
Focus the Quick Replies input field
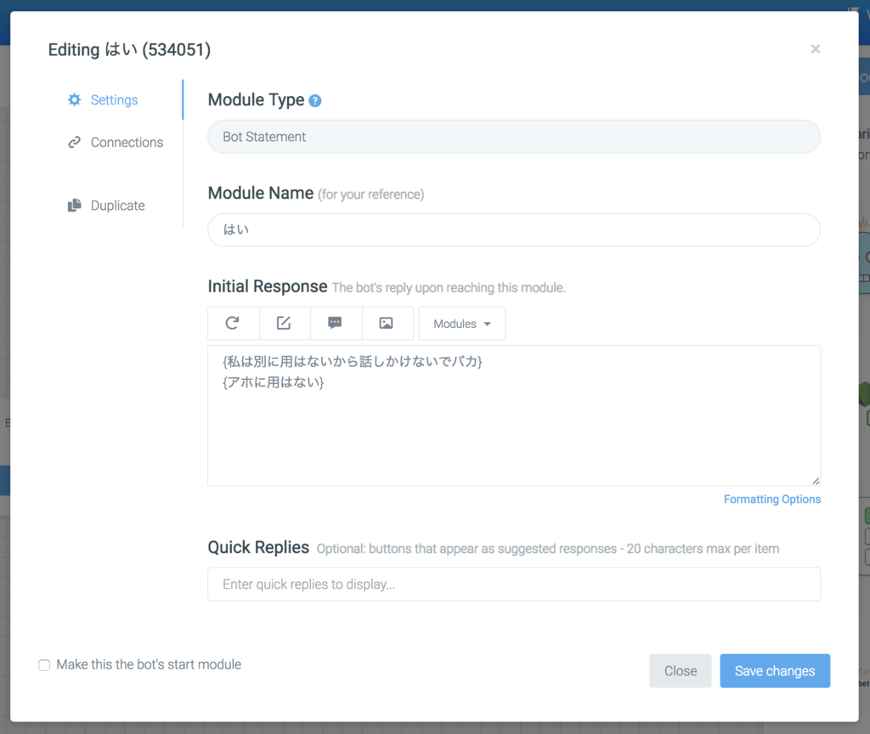click(514, 584)
